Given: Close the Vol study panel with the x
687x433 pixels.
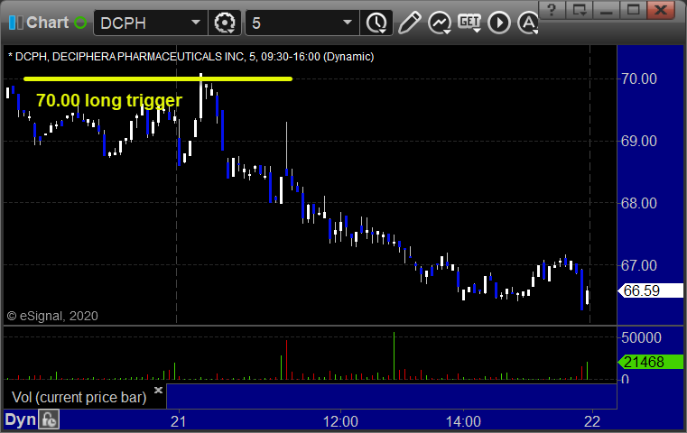Looking at the screenshot, I should coord(158,390).
